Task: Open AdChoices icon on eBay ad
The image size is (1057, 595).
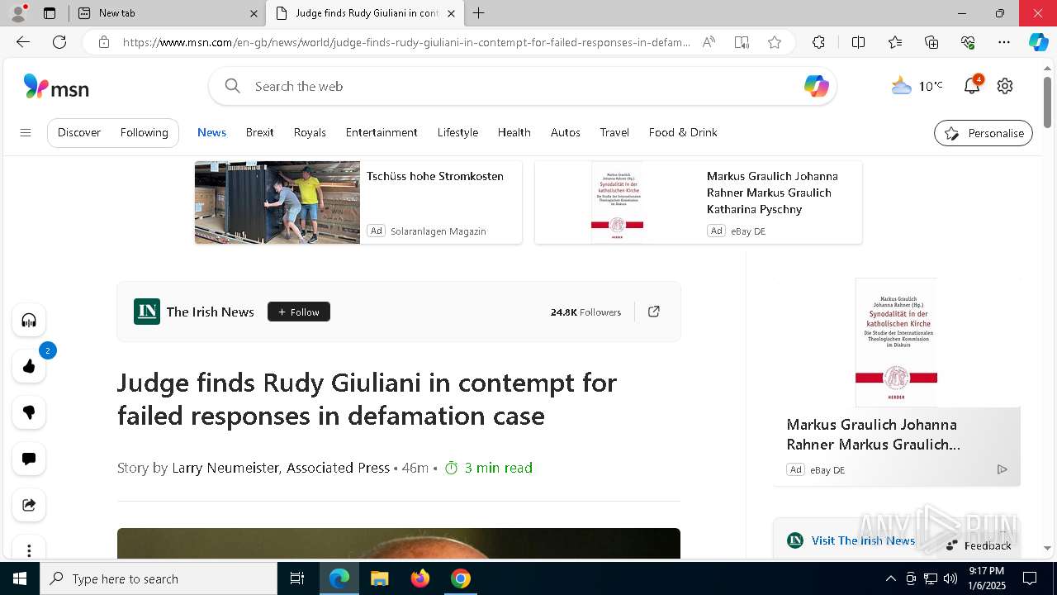Action: (1002, 469)
